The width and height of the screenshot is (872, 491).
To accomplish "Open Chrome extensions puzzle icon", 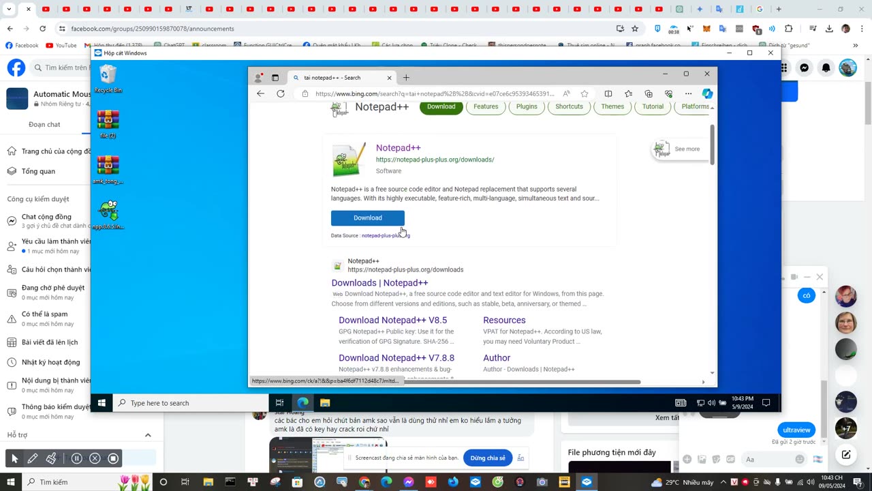I will pos(789,29).
